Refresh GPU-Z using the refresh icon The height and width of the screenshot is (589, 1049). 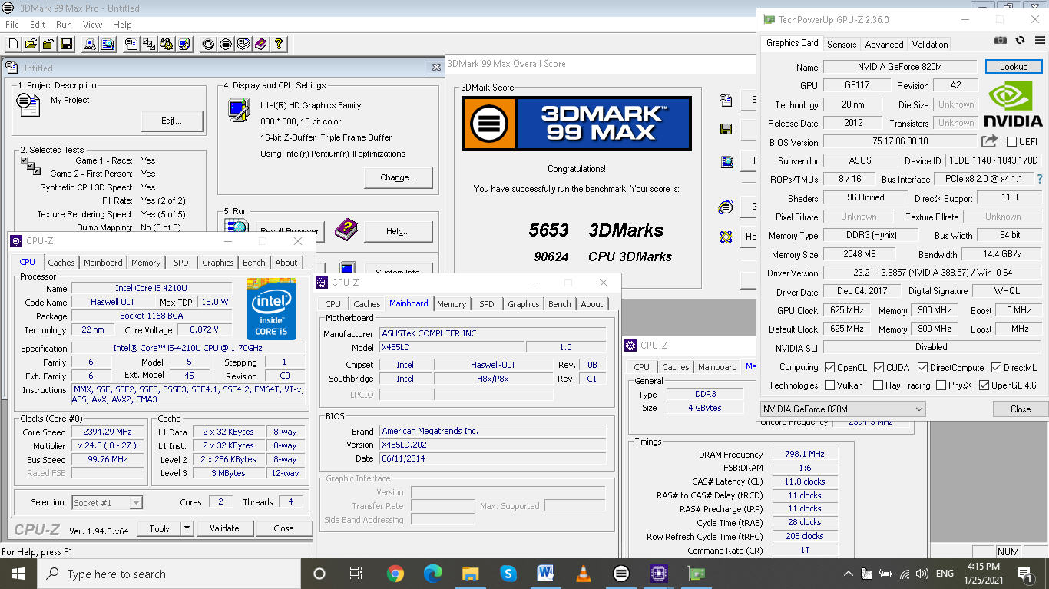pyautogui.click(x=1020, y=41)
